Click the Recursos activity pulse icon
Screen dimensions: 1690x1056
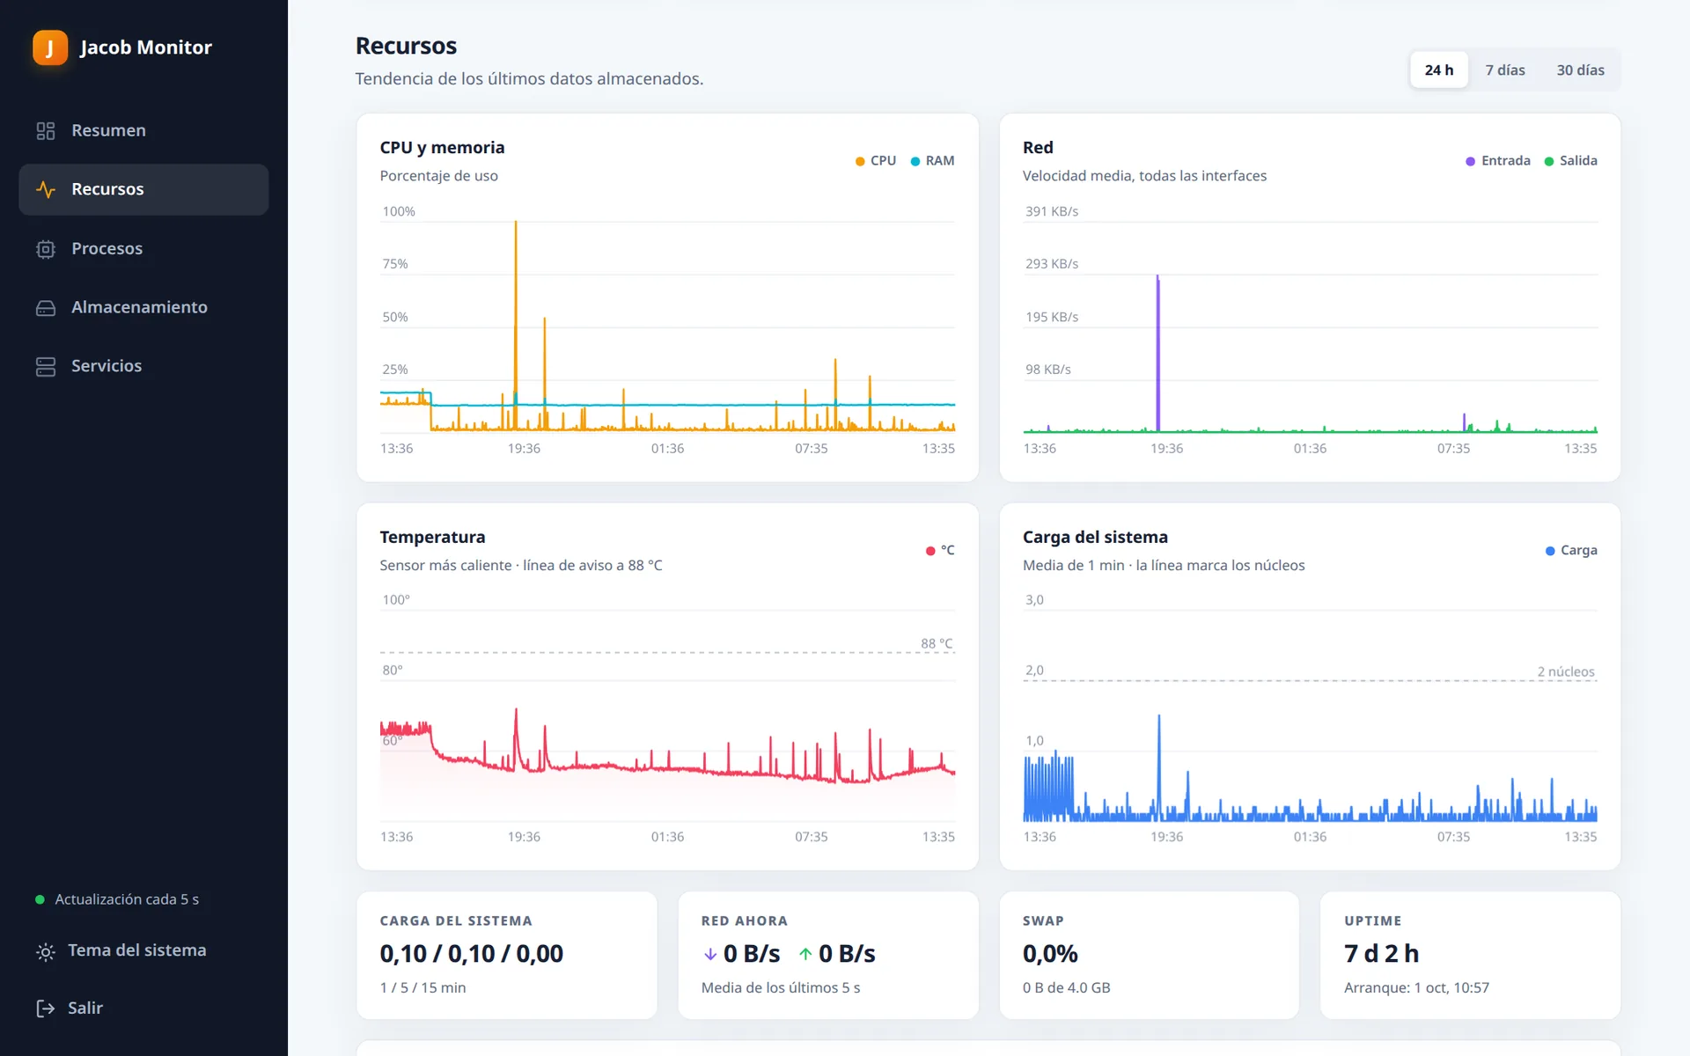tap(46, 189)
